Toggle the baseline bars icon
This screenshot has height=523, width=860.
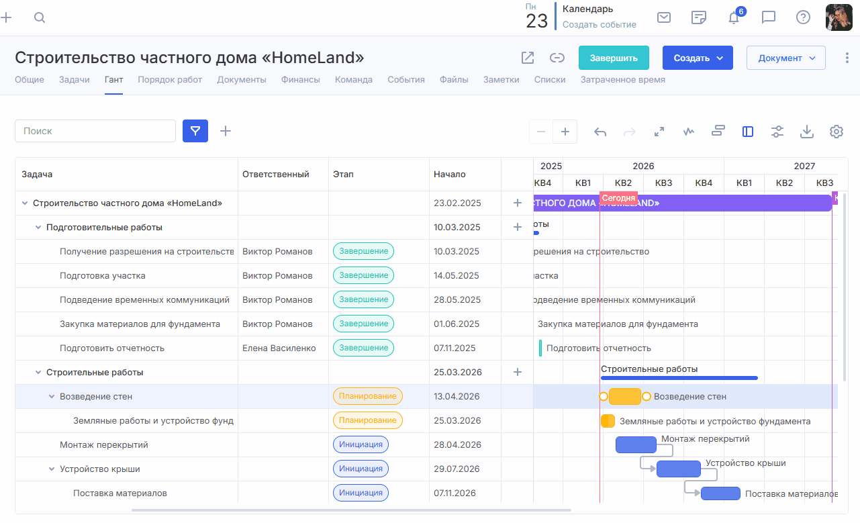click(x=718, y=132)
